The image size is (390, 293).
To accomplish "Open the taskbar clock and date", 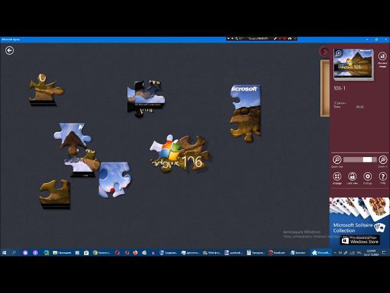I will [x=371, y=253].
